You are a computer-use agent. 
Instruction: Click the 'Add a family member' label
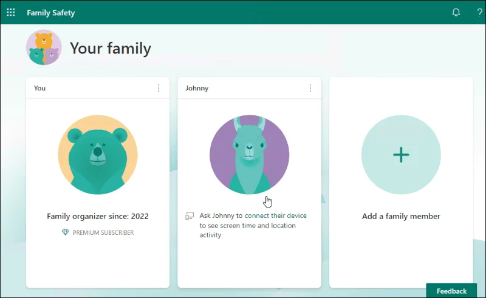[401, 216]
